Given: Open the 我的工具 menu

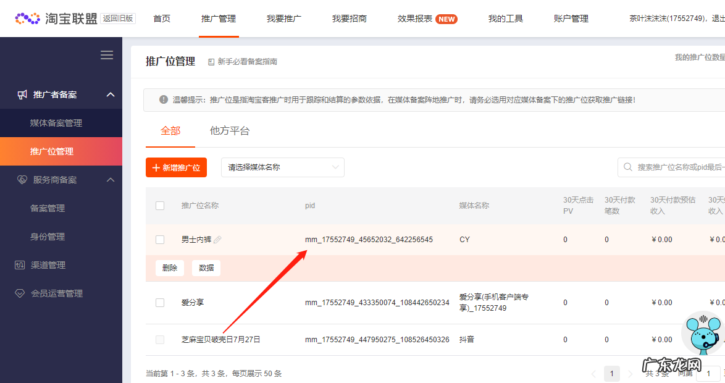Looking at the screenshot, I should pyautogui.click(x=505, y=19).
